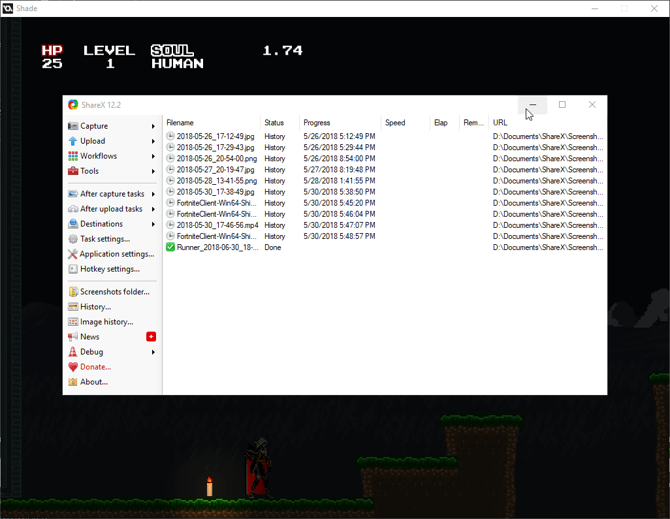Click the Task settings gear icon
Image resolution: width=670 pixels, height=519 pixels.
pyautogui.click(x=73, y=239)
